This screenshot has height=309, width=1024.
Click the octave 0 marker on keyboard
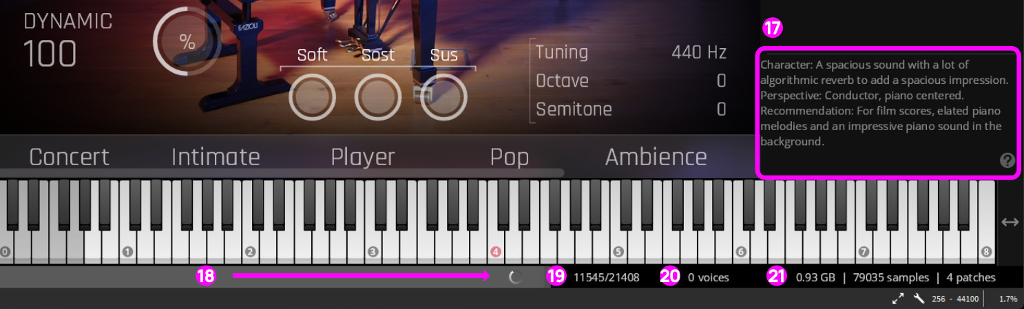pos(6,252)
